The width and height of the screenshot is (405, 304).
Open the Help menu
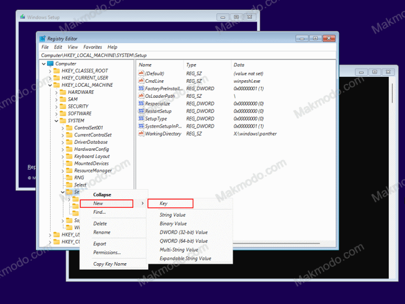coord(112,47)
